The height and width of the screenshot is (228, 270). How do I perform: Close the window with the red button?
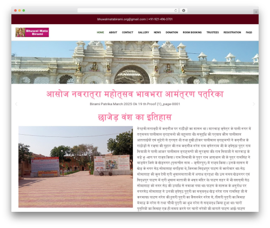16,10
